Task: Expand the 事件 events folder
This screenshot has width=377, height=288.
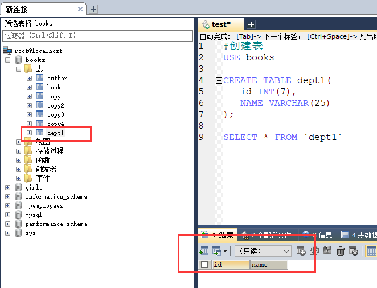Action: coord(19,179)
